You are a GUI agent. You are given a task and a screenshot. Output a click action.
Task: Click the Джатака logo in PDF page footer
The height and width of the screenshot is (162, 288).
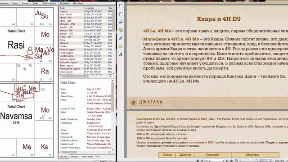[147, 102]
